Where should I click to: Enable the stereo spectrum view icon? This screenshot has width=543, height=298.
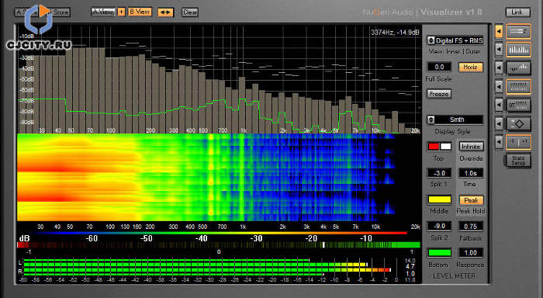pos(518,68)
